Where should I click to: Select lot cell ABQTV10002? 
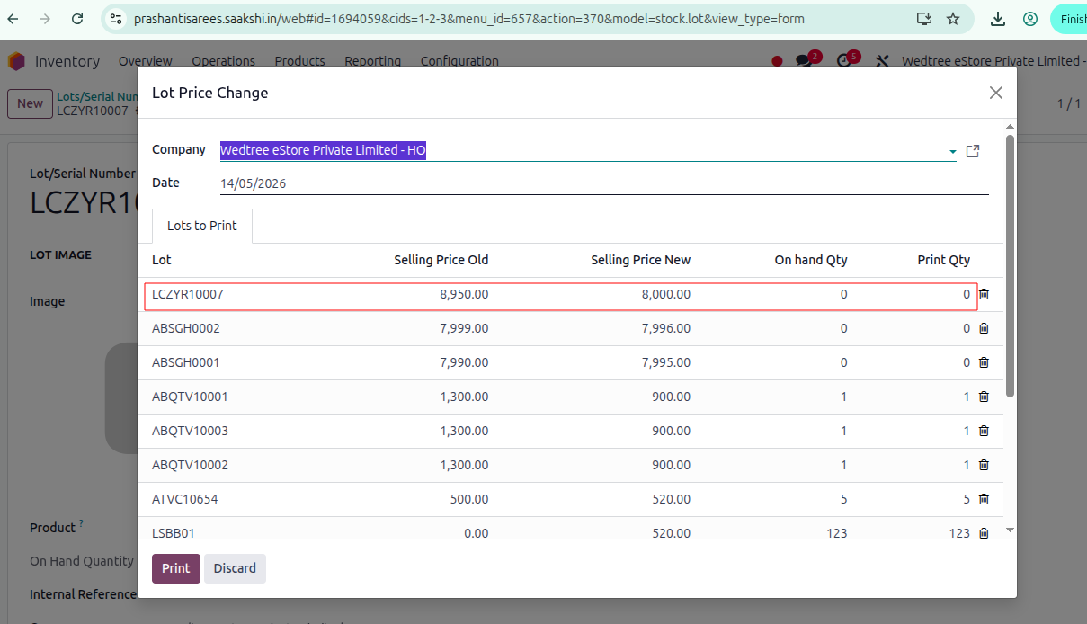(190, 465)
